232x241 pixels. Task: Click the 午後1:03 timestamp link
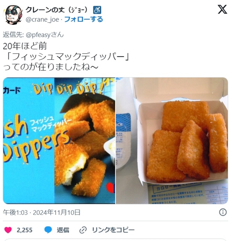tap(15, 212)
